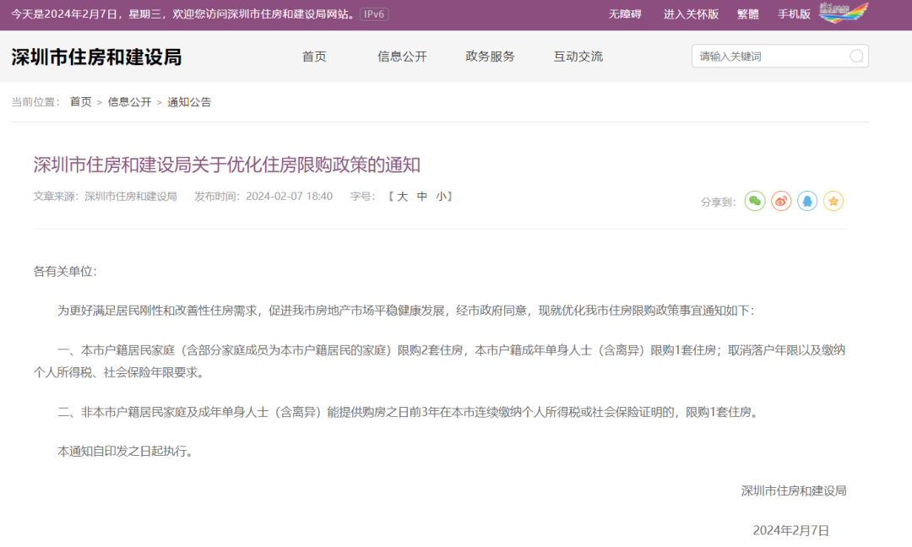Share article to WeChat icon
This screenshot has height=547, width=912.
point(755,201)
